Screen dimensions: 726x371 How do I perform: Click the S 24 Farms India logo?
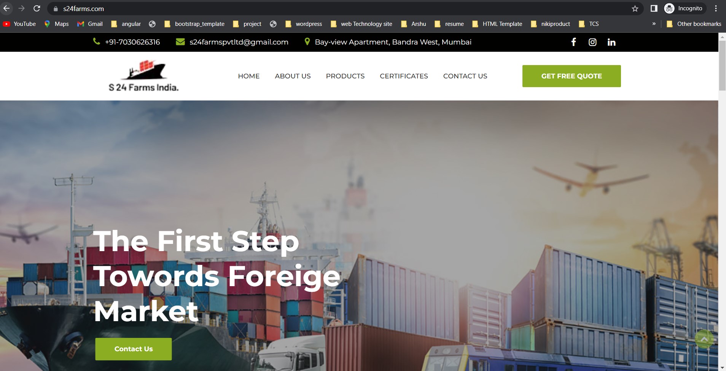point(143,76)
